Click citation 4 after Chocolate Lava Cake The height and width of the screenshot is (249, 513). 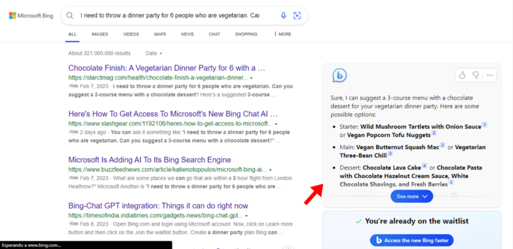(x=424, y=166)
